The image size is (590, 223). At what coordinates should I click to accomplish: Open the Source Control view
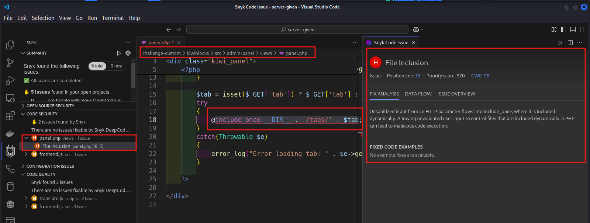pyautogui.click(x=10, y=63)
